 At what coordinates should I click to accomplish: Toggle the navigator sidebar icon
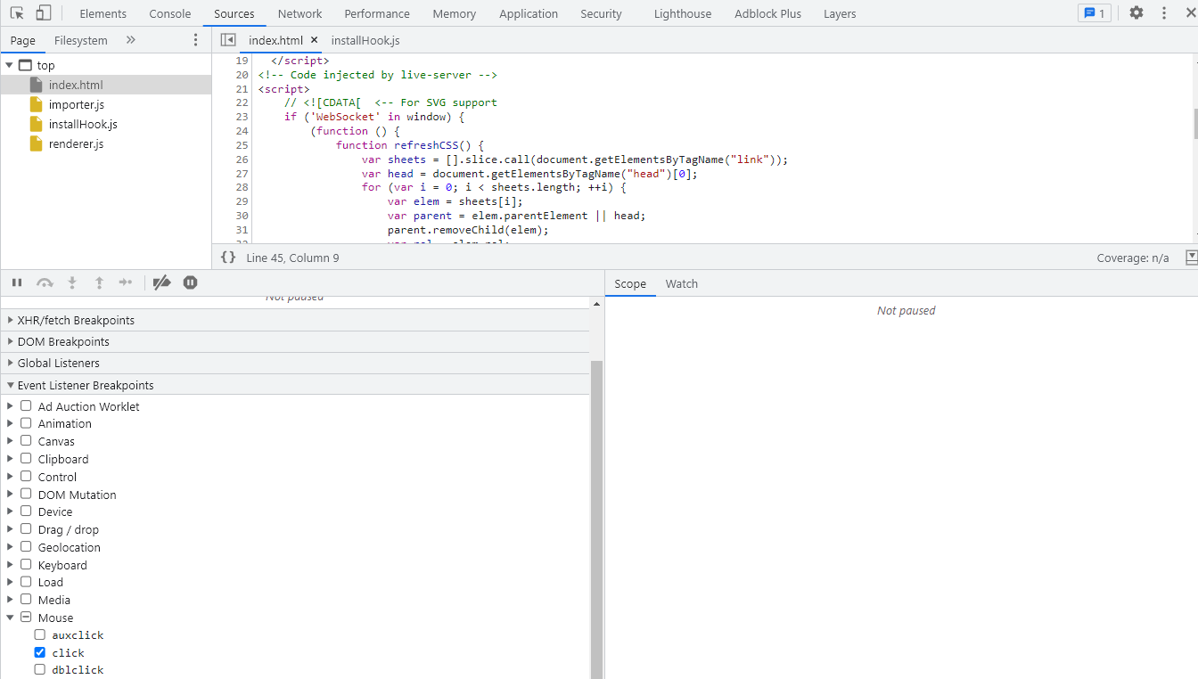tap(228, 40)
